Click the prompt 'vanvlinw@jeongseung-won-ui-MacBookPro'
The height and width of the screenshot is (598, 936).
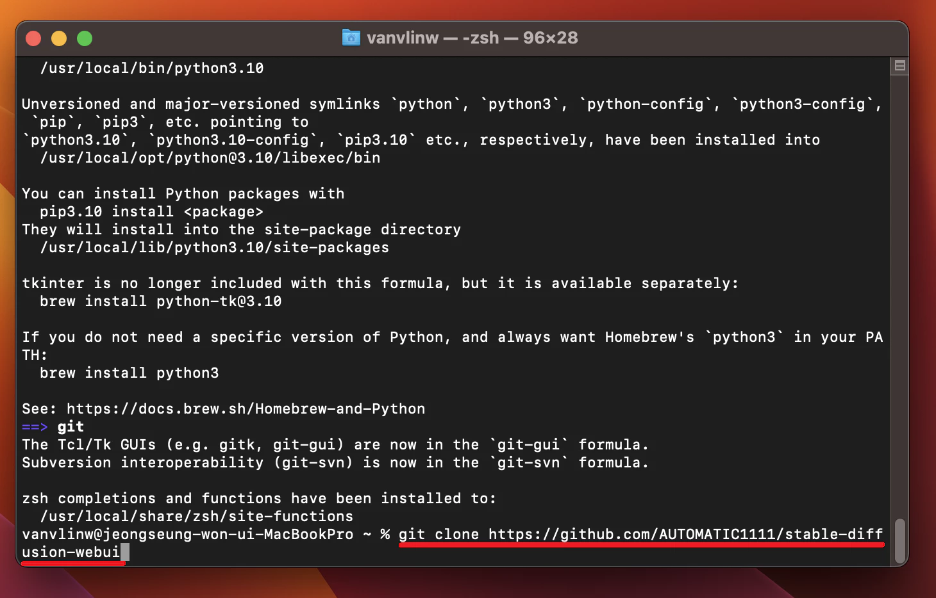pyautogui.click(x=188, y=534)
